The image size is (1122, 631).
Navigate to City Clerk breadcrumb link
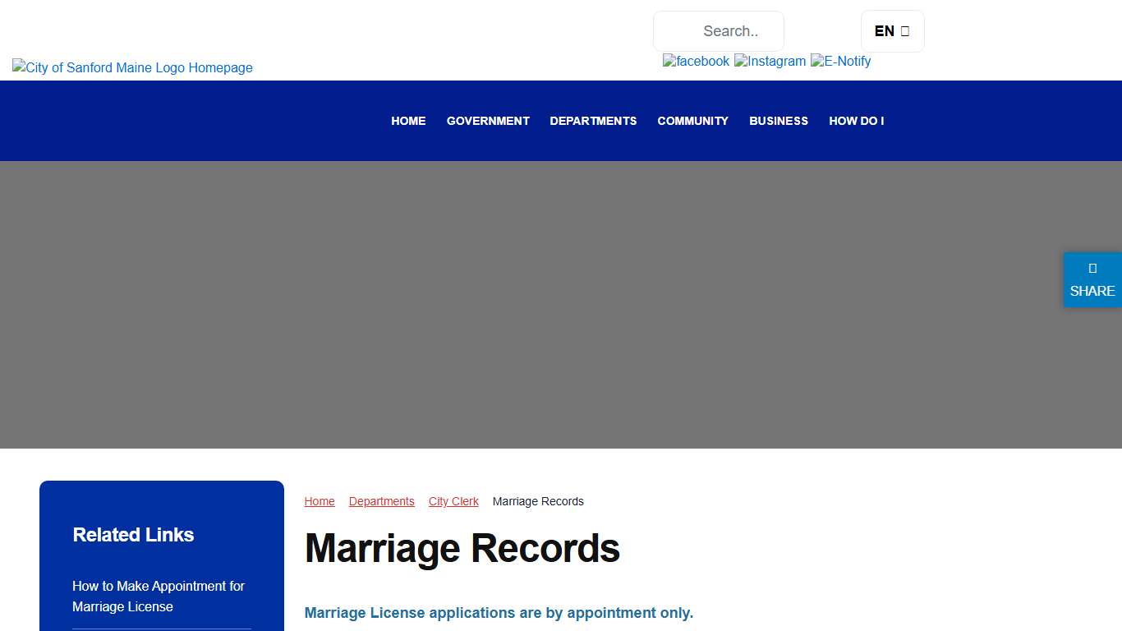click(453, 501)
